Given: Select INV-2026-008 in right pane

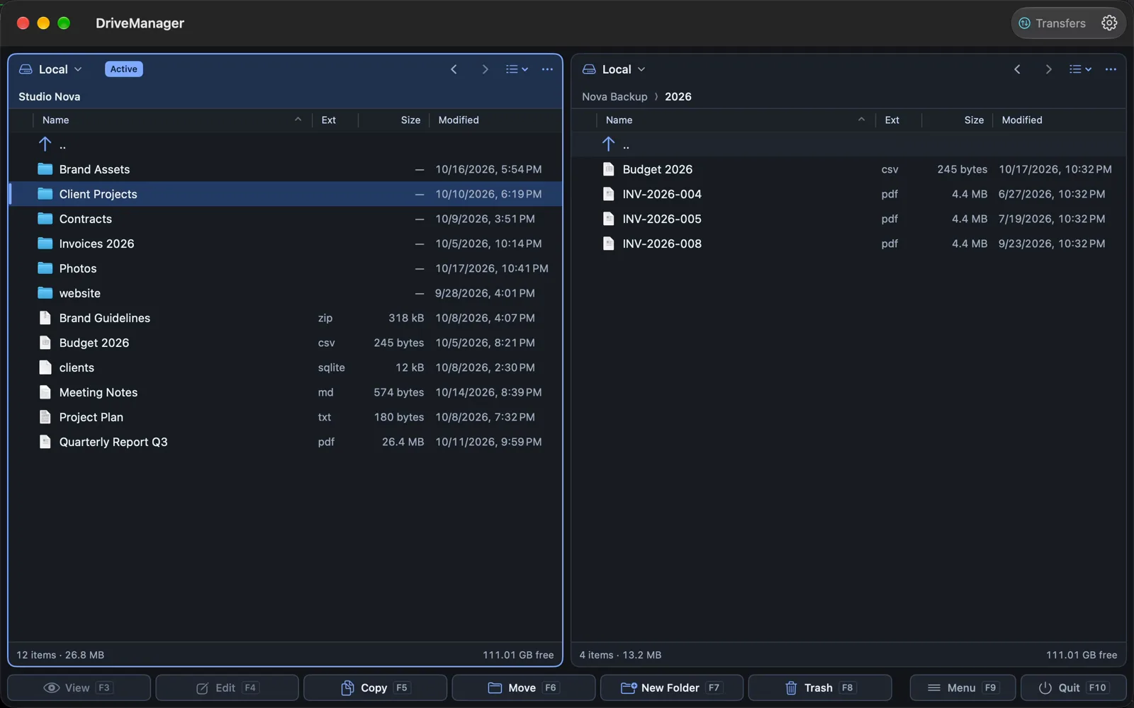Looking at the screenshot, I should (x=849, y=244).
